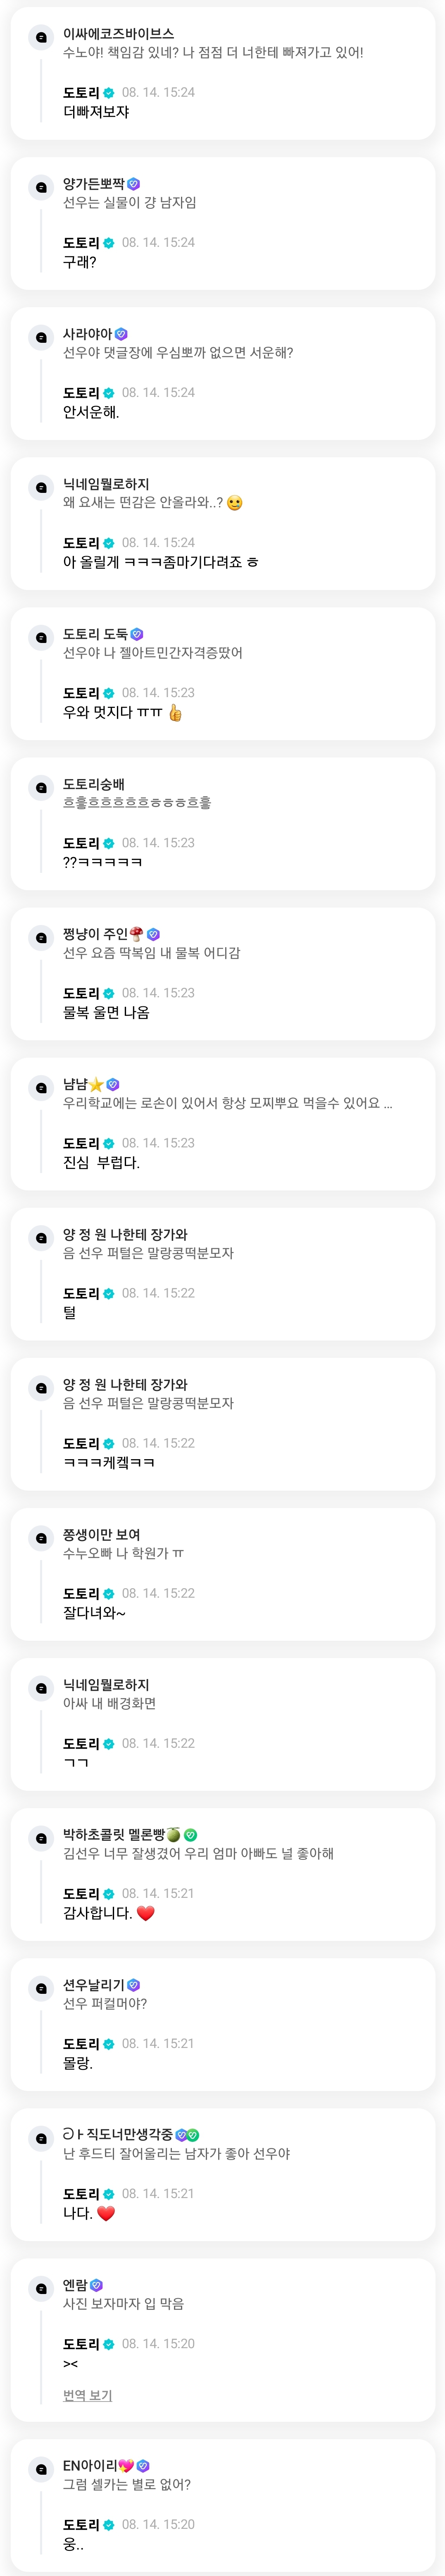Click the membership badge beside 사라아야
The height and width of the screenshot is (2576, 445).
tap(122, 334)
